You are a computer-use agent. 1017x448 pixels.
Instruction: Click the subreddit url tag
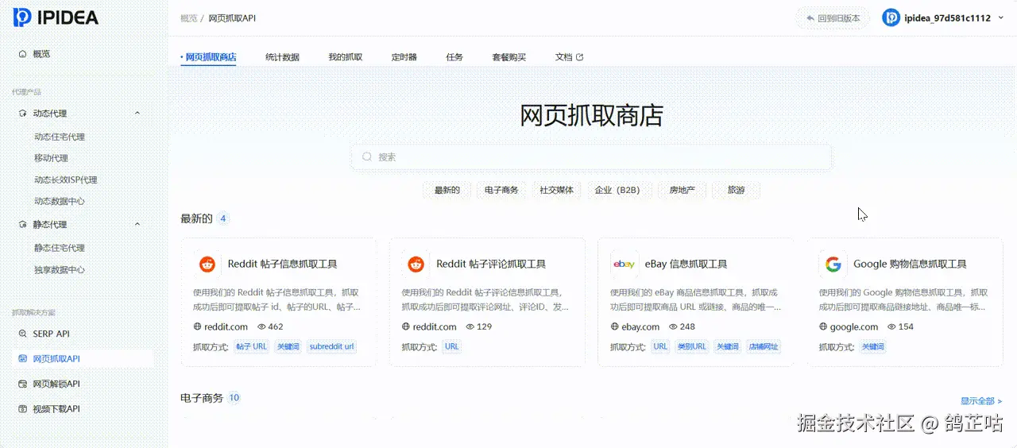click(332, 347)
